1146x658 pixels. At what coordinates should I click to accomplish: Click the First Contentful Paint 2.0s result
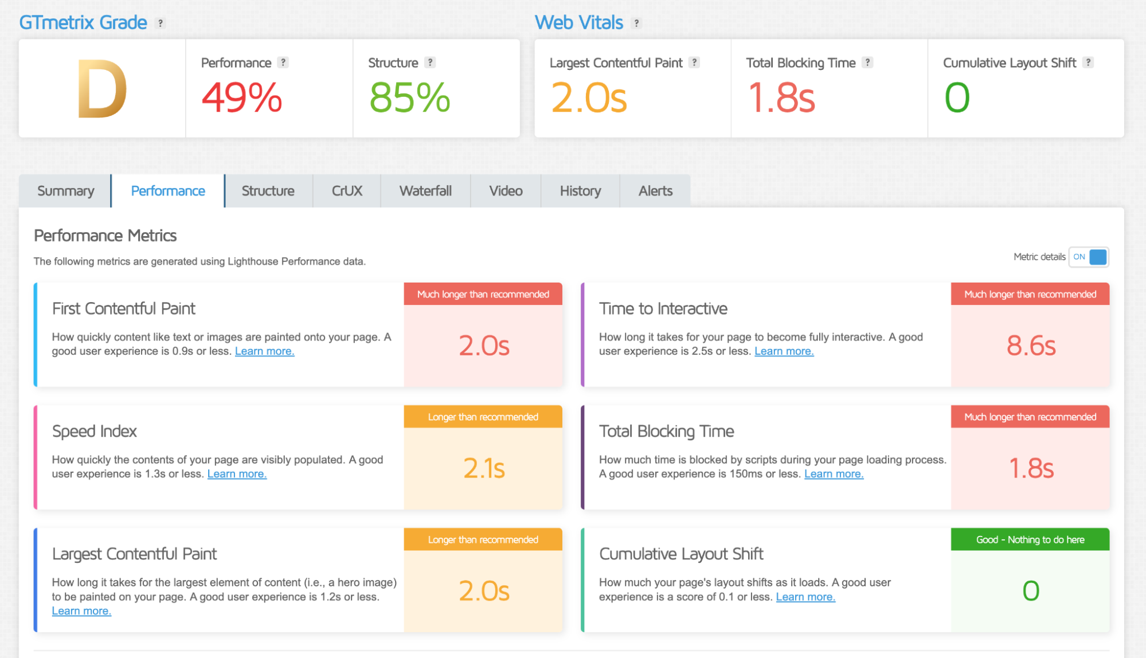[483, 346]
